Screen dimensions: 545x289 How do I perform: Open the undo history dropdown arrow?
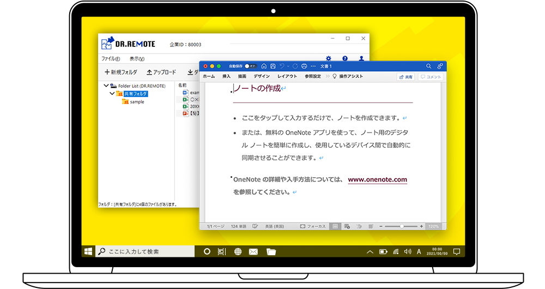pos(288,66)
